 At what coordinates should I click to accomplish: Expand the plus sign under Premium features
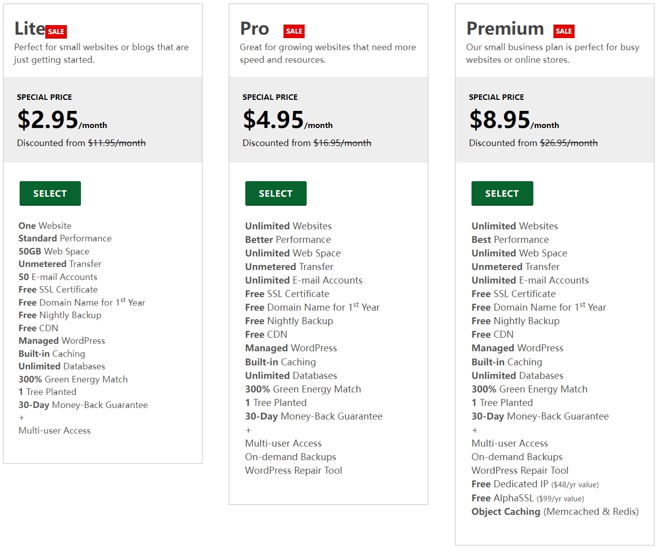tap(475, 430)
